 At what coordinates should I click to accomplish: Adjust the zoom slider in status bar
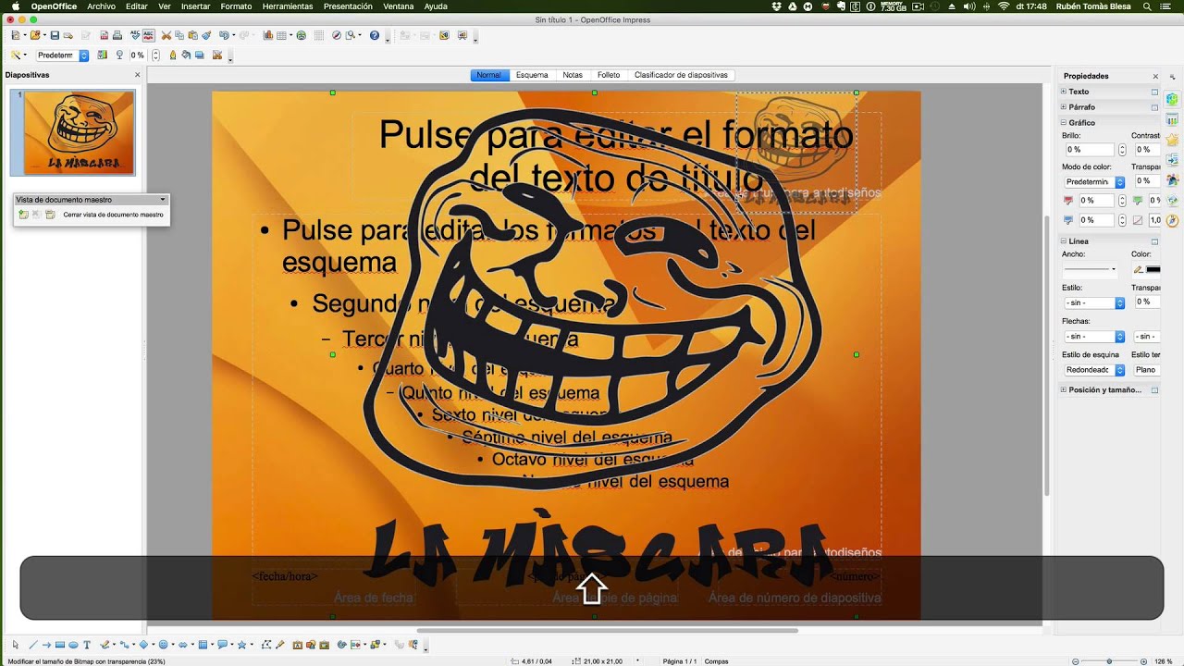point(1109,661)
